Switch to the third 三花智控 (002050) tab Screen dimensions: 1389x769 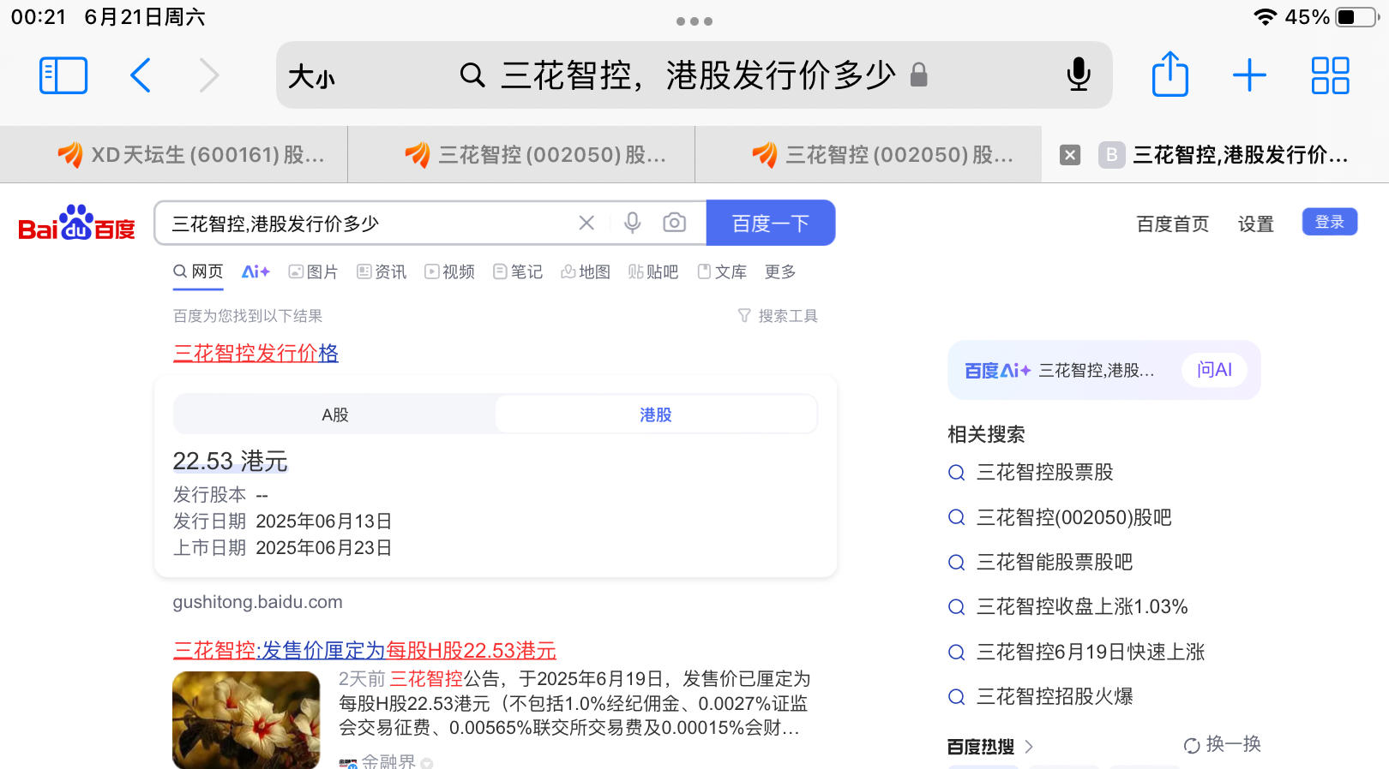click(x=869, y=154)
